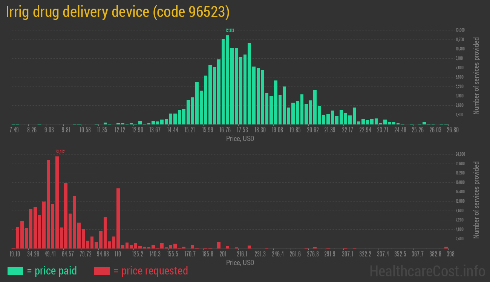Select the tallest green bar in the top chart
This screenshot has width=490, height=282.
point(227,80)
